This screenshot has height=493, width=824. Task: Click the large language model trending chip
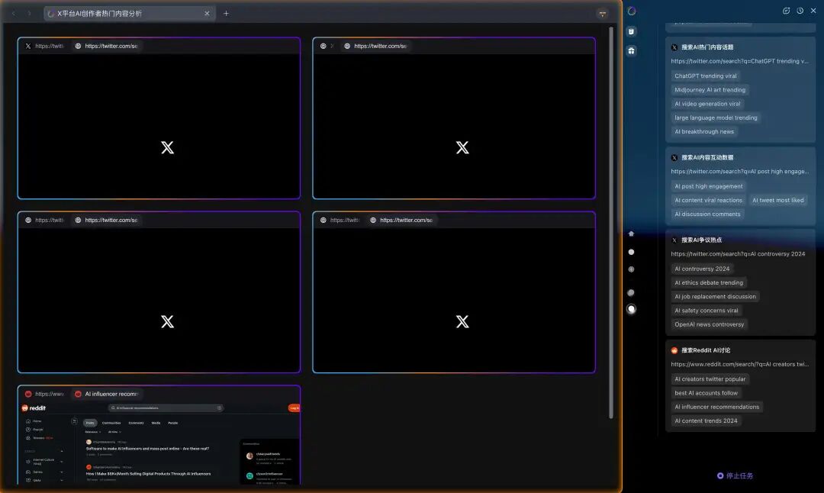click(716, 118)
